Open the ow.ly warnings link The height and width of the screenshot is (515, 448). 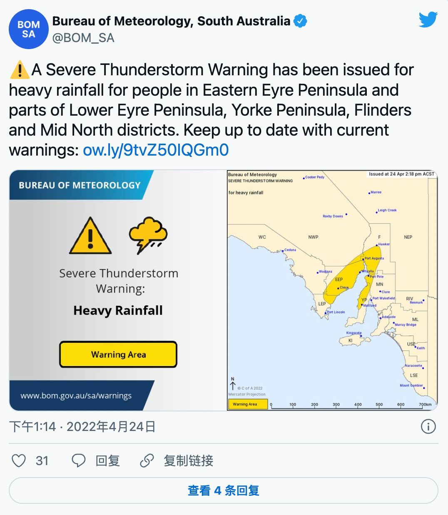click(156, 150)
